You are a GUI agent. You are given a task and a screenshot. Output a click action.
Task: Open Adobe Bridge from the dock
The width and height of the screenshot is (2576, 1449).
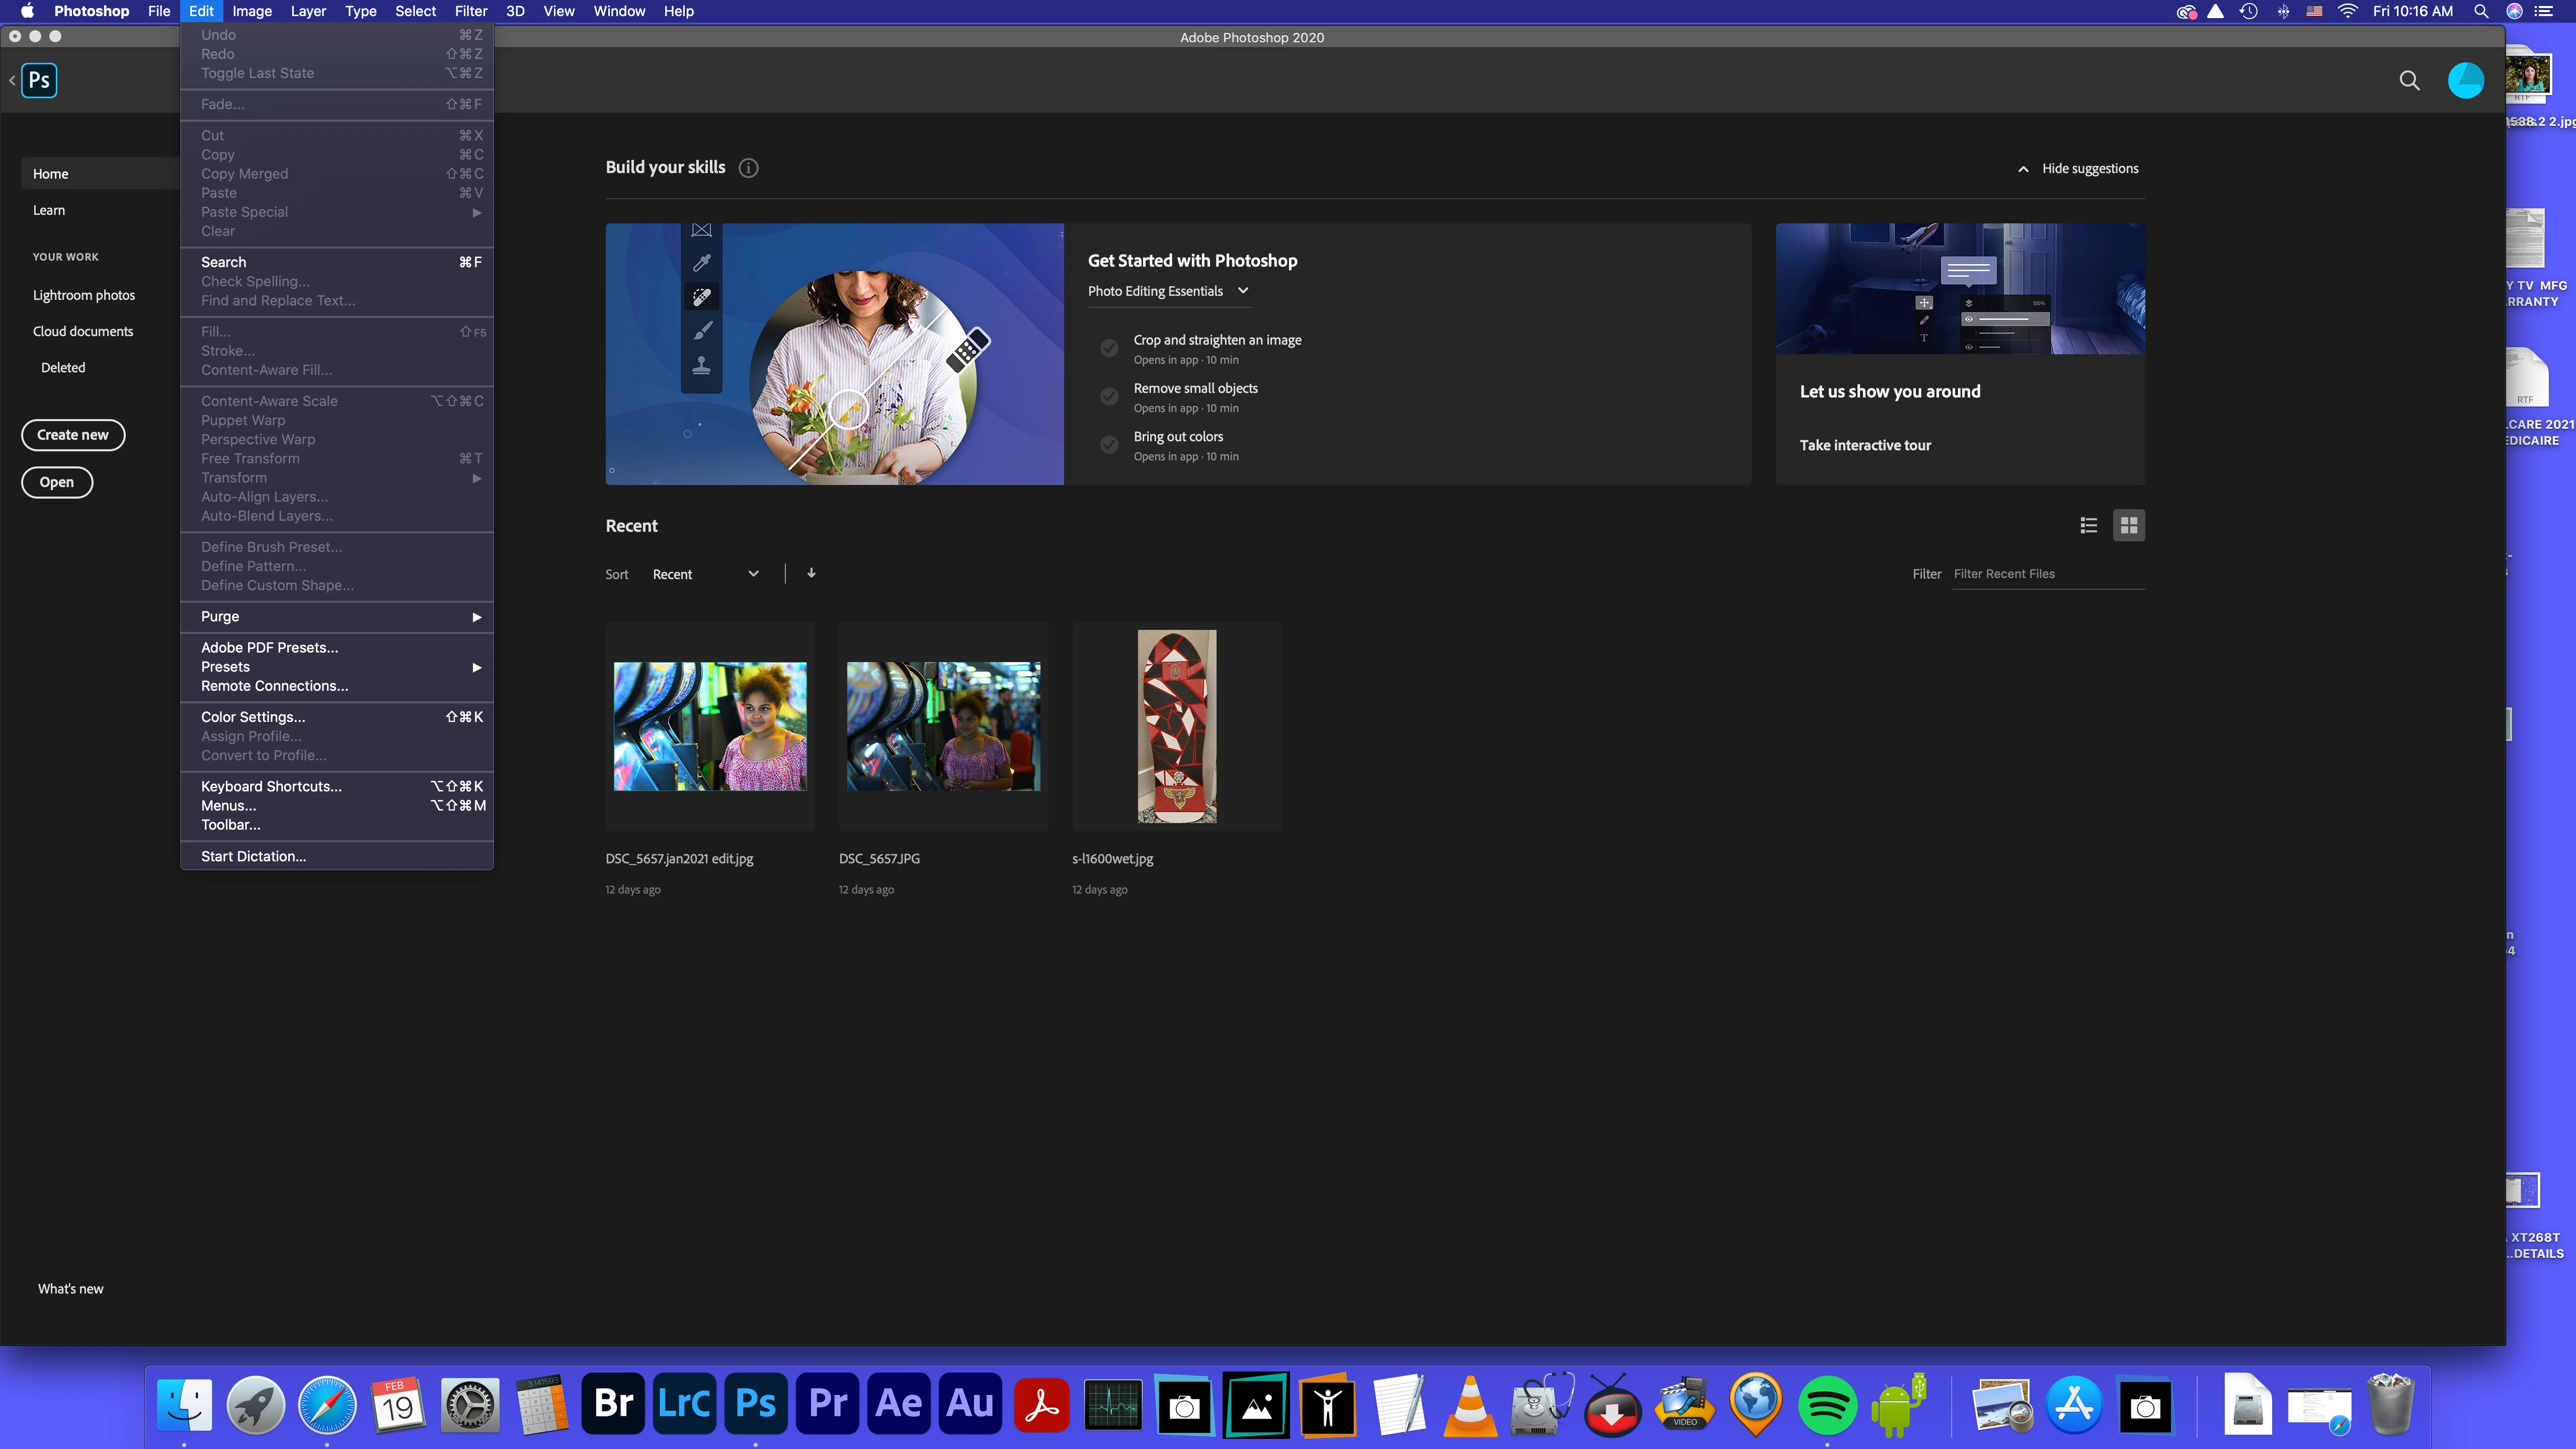coord(613,1403)
